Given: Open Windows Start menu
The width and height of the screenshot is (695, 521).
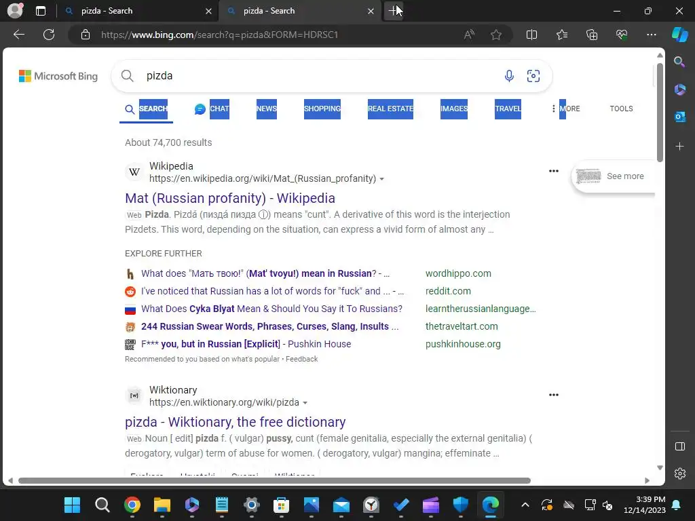Looking at the screenshot, I should (x=72, y=505).
